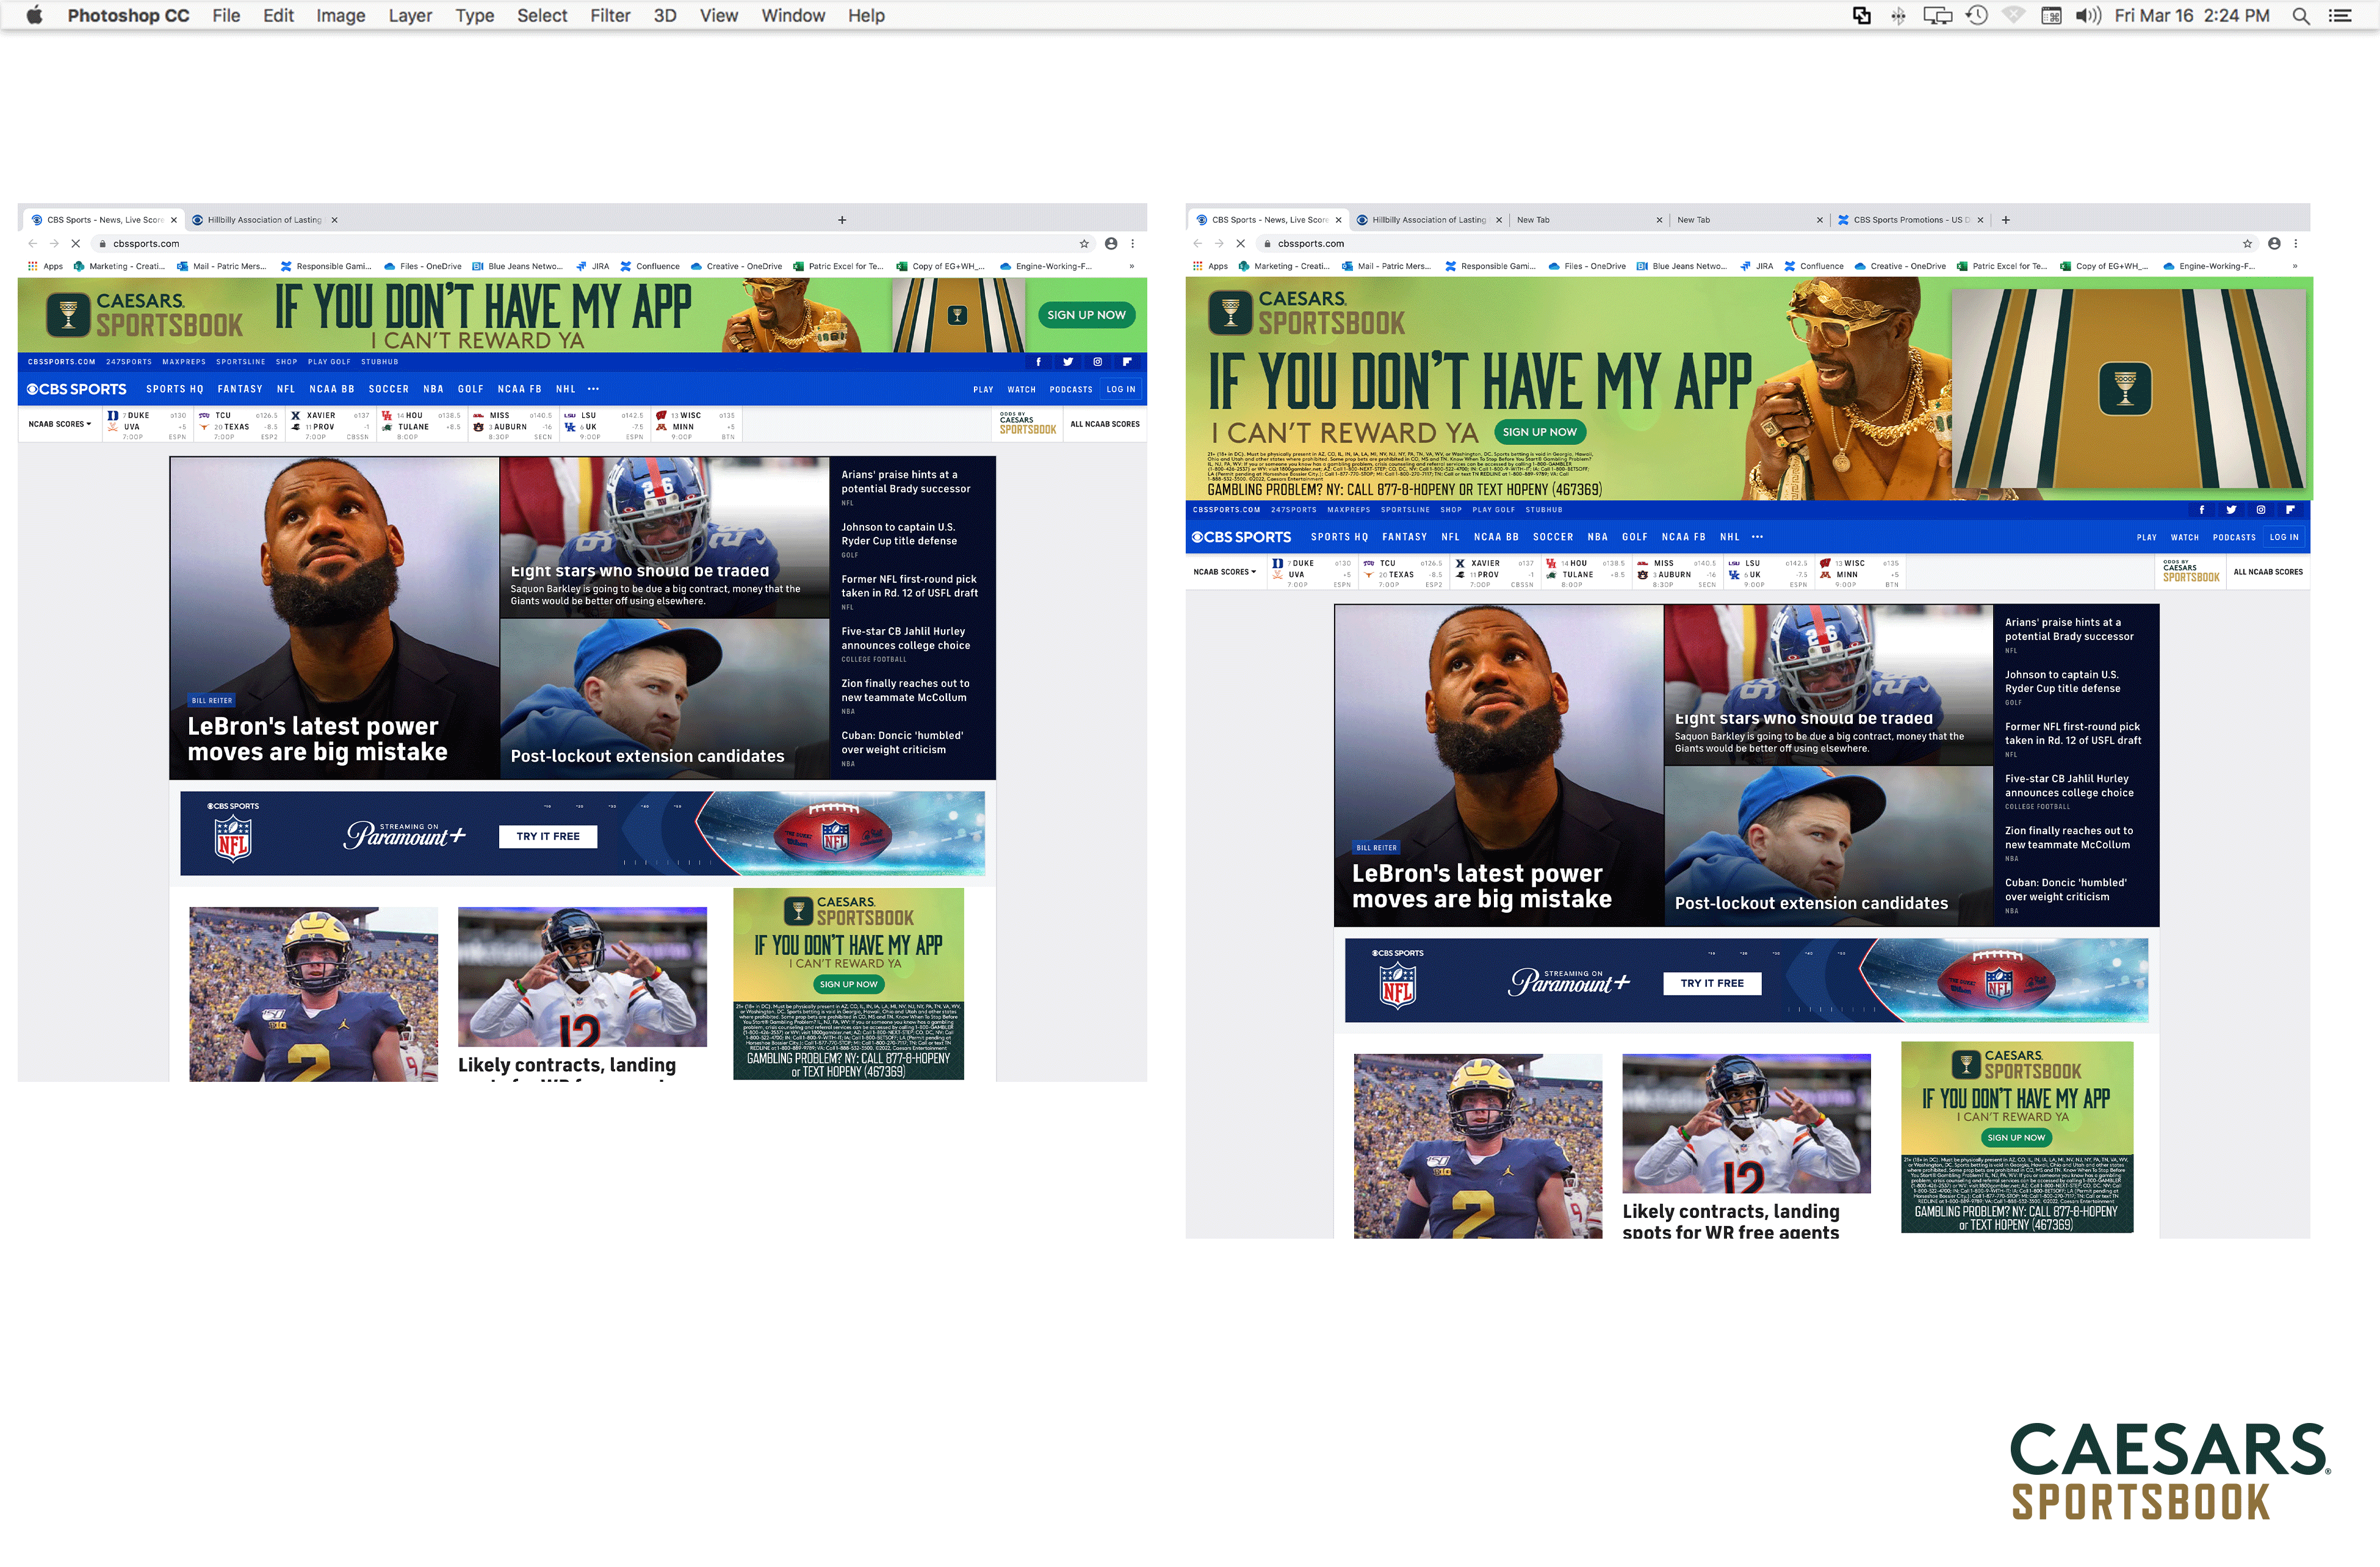
Task: Click stop-loading X button in left browser
Action: [x=75, y=243]
